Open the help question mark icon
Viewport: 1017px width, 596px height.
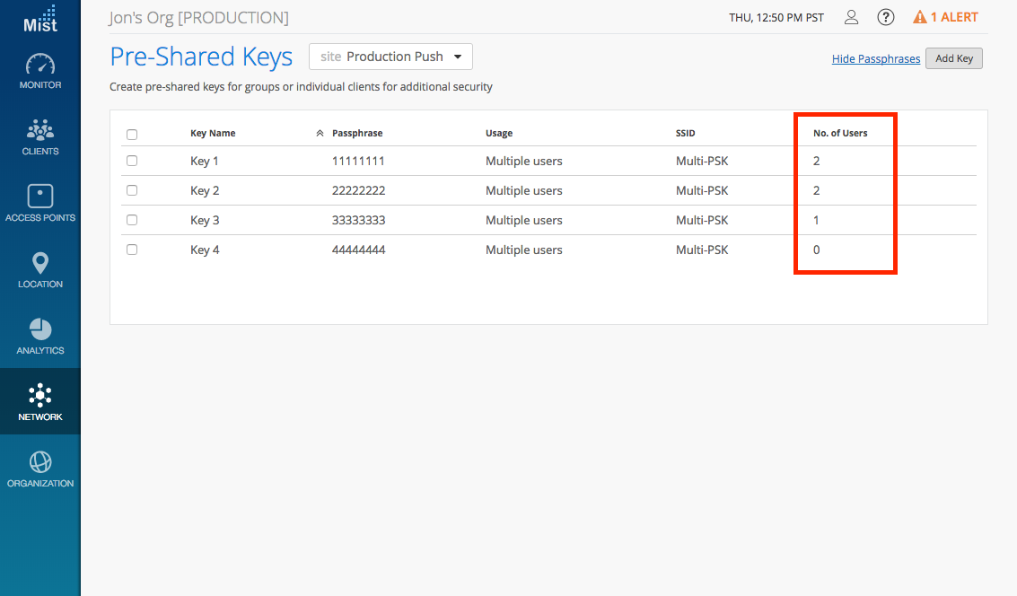[885, 17]
